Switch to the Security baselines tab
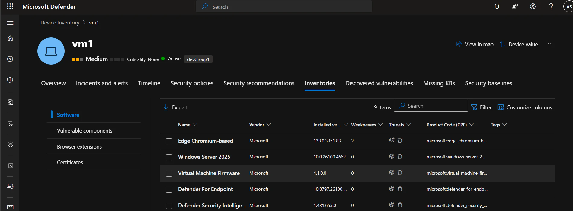Screen dimensions: 573x211 [x=488, y=83]
